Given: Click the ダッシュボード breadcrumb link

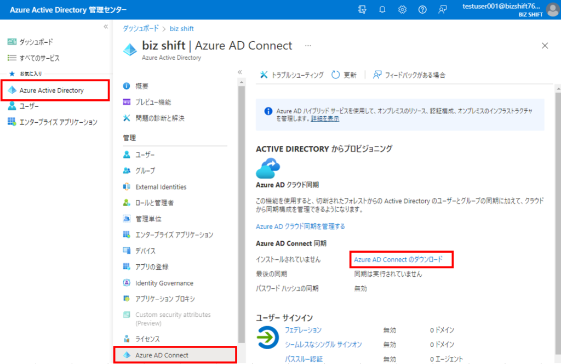Looking at the screenshot, I should coord(141,29).
